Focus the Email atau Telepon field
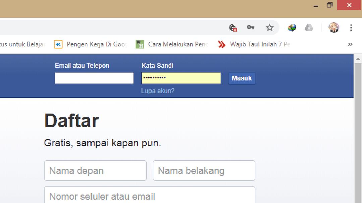 pyautogui.click(x=94, y=78)
